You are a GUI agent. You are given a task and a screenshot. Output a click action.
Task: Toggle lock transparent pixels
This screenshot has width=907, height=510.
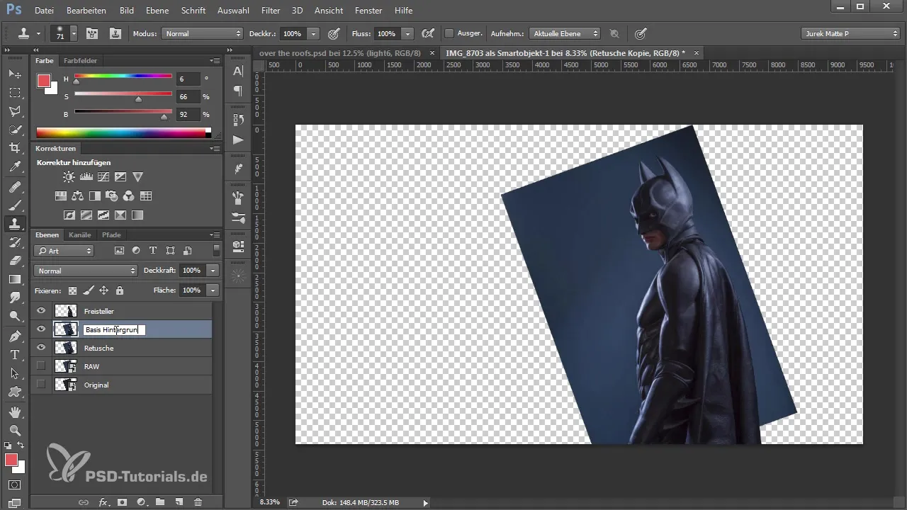tap(72, 290)
